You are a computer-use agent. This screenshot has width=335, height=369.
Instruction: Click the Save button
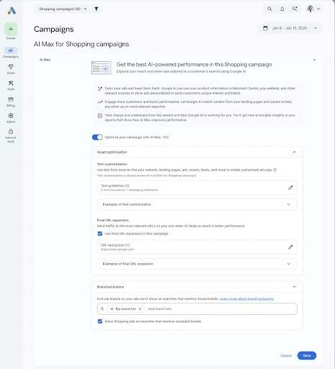[x=307, y=355]
